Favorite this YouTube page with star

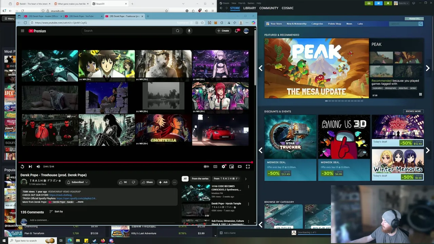click(202, 23)
